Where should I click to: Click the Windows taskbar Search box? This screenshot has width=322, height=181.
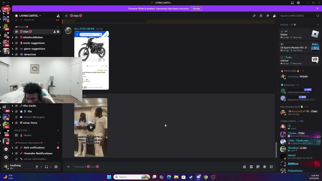click(x=132, y=177)
